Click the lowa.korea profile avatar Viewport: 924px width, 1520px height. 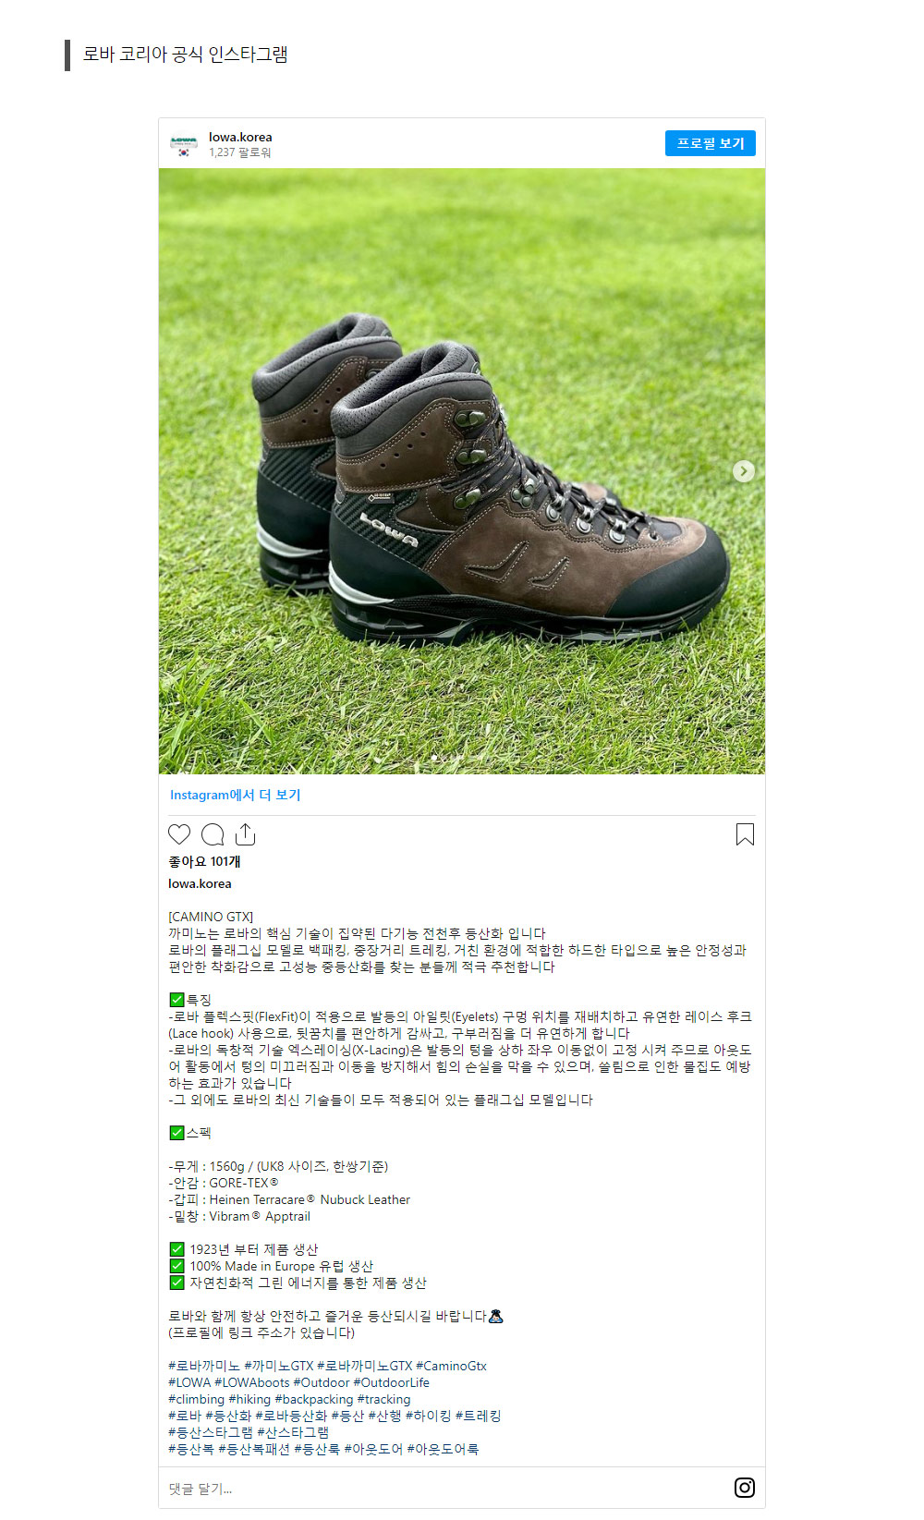click(x=184, y=144)
